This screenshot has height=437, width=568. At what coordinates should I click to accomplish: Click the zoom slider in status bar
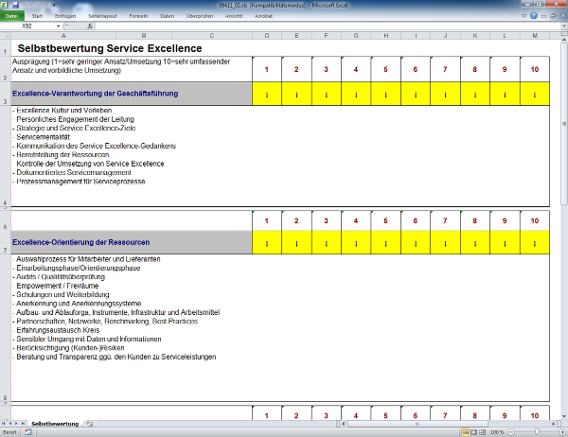[x=536, y=432]
